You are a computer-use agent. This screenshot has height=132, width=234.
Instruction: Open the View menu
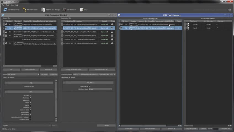coord(12,5)
